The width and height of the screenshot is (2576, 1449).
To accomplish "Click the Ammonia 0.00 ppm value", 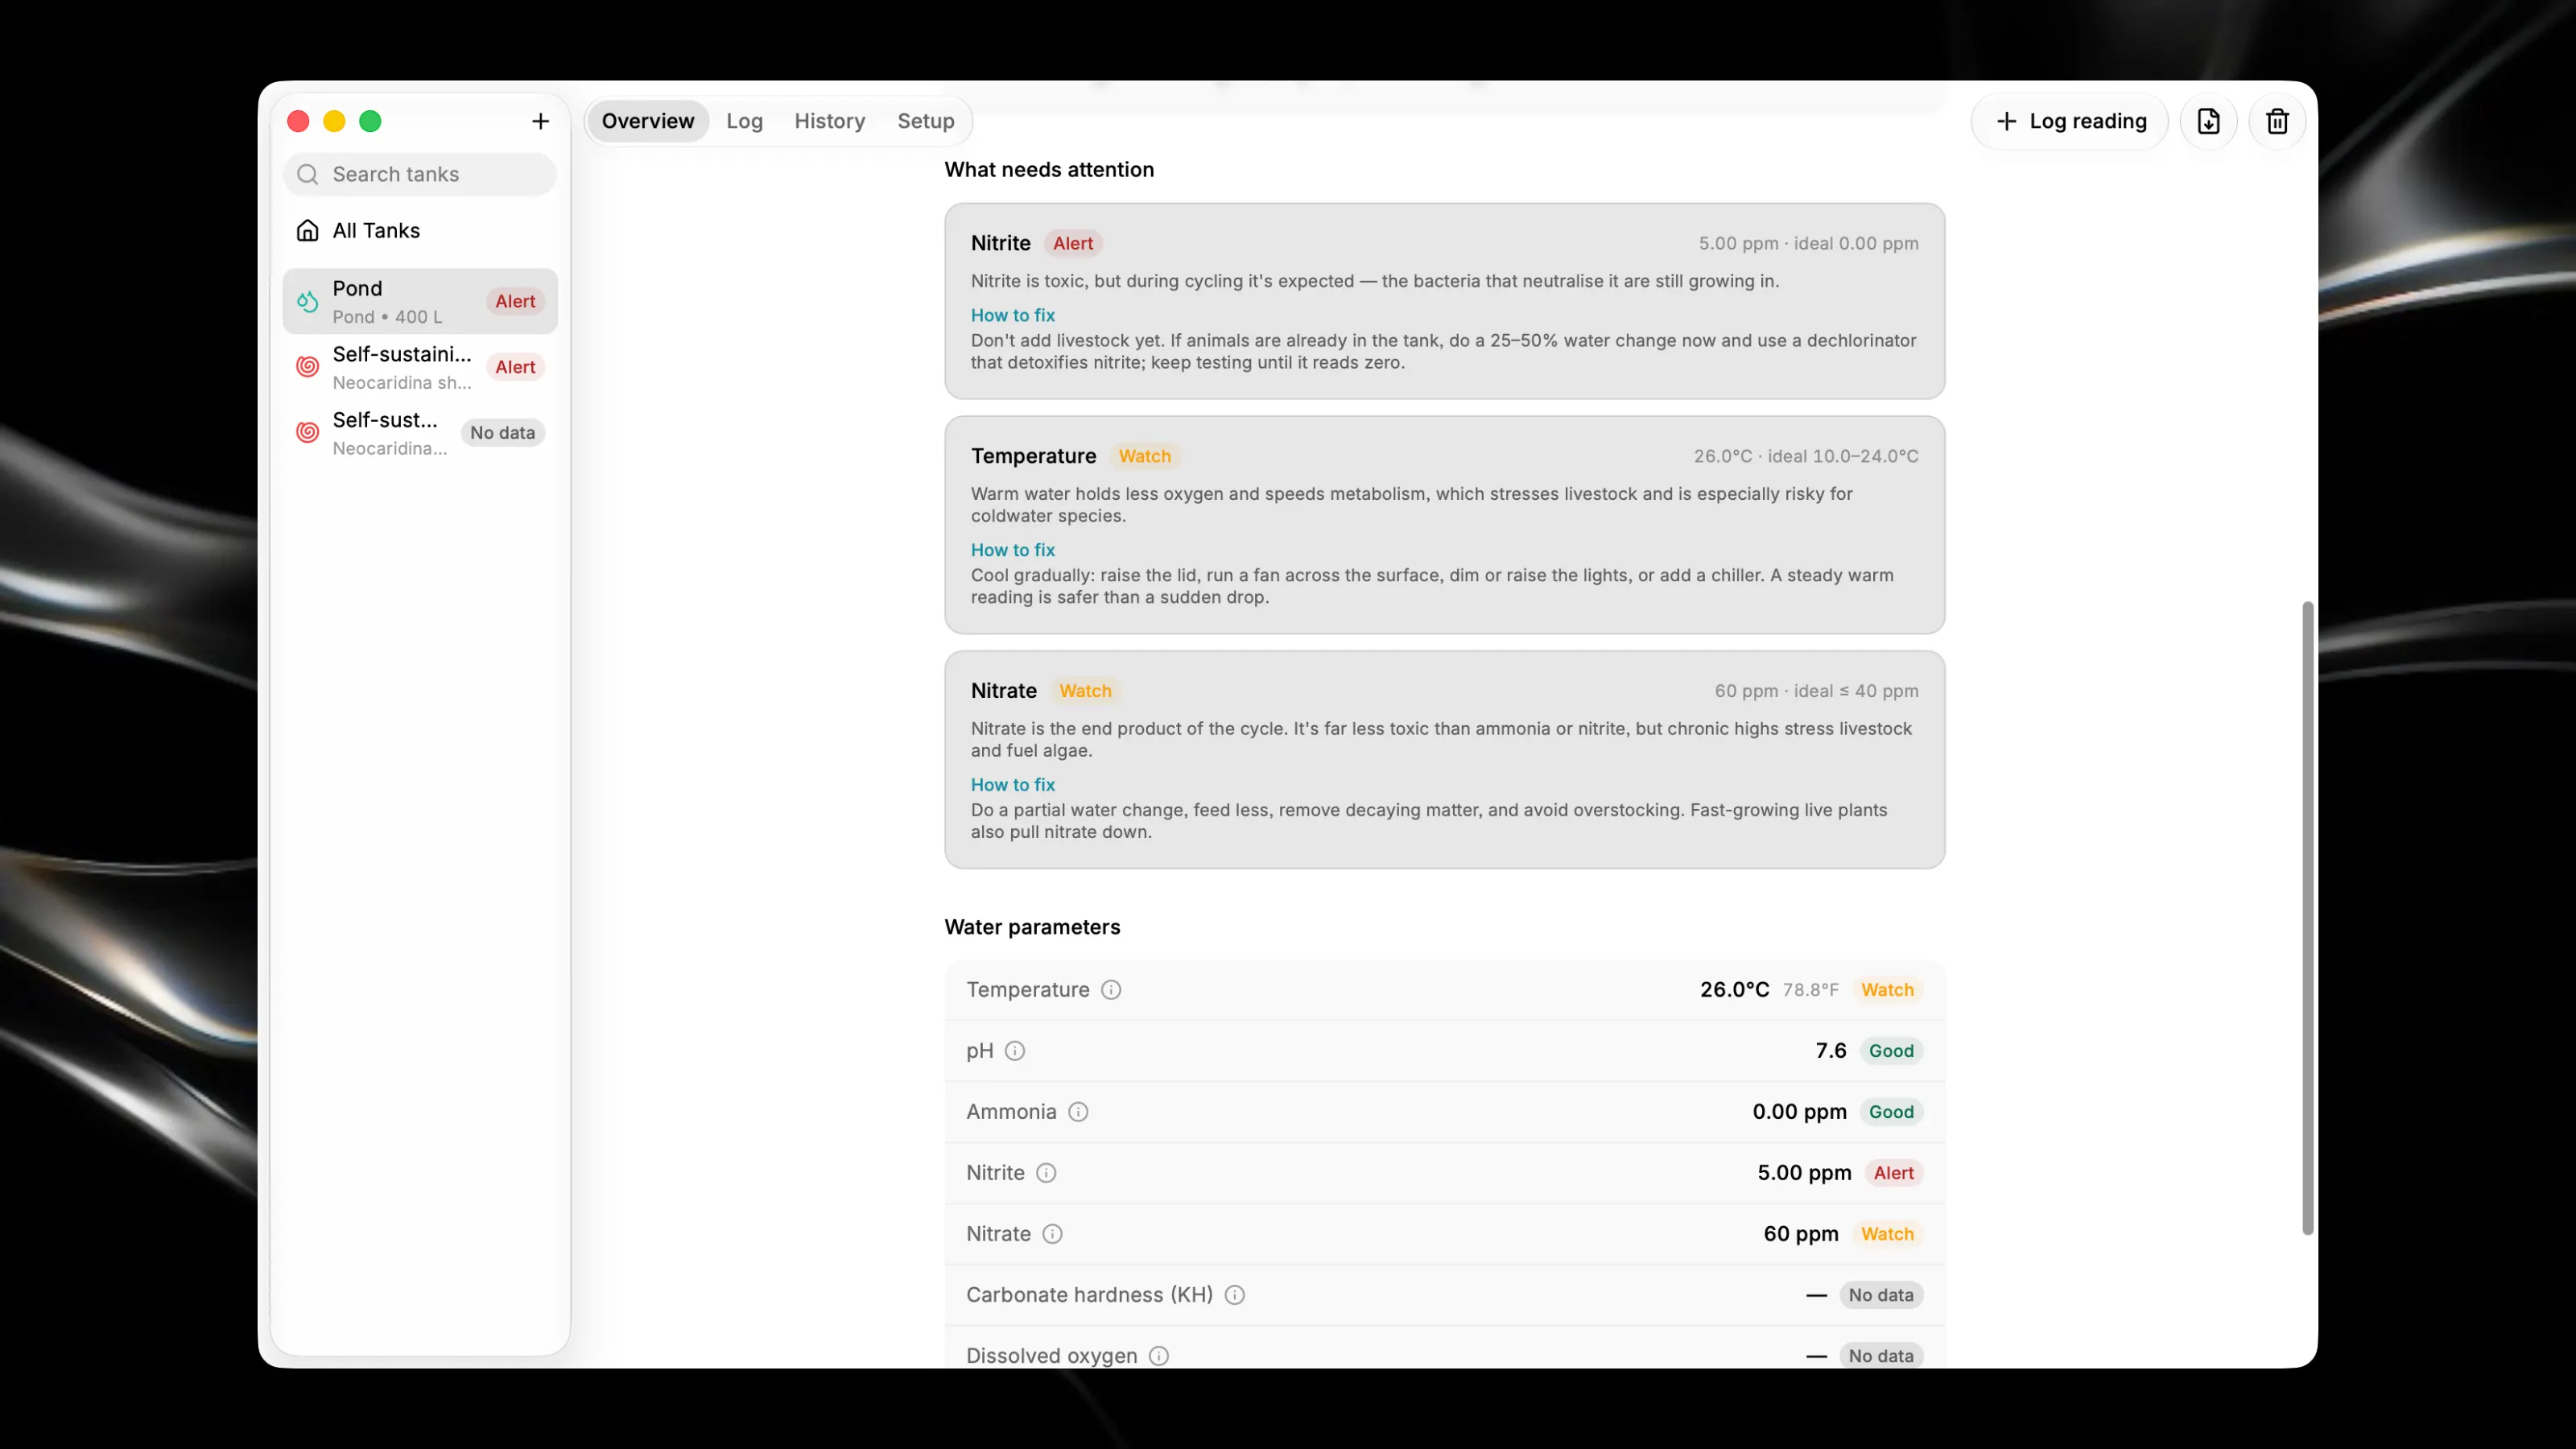I will (1799, 1111).
